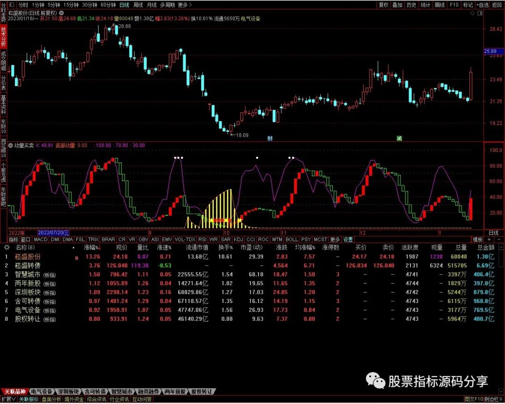505x404 pixels.
Task: Open indicator 设置
Action: click(348, 240)
